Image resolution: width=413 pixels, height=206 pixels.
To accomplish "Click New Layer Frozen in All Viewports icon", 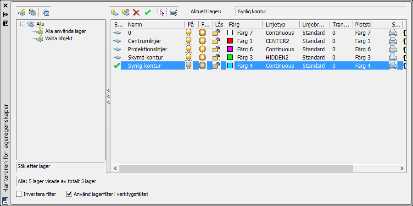I will click(x=125, y=12).
